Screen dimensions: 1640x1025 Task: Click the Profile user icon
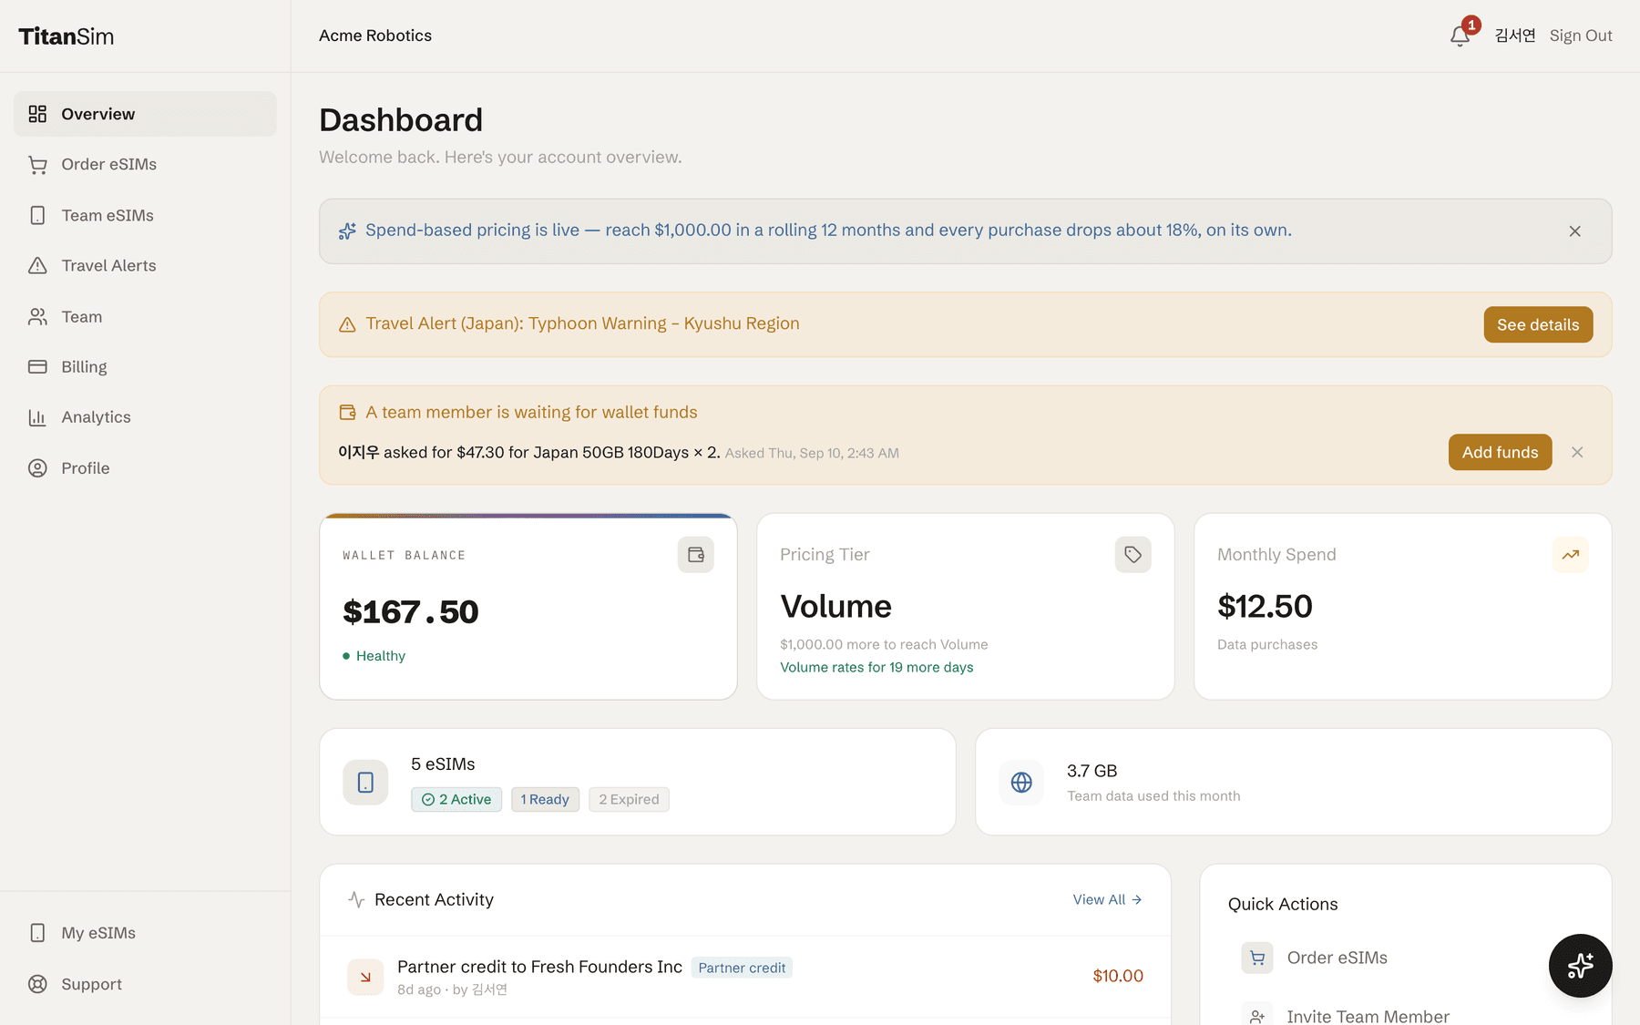pyautogui.click(x=37, y=468)
